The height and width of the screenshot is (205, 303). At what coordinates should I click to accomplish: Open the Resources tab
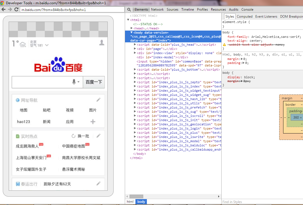coord(218,10)
